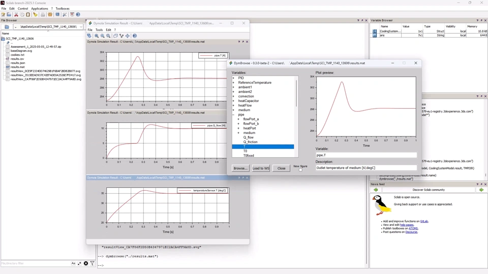The width and height of the screenshot is (488, 274).
Task: Click the Paste clipboard icon
Action: tap(28, 15)
